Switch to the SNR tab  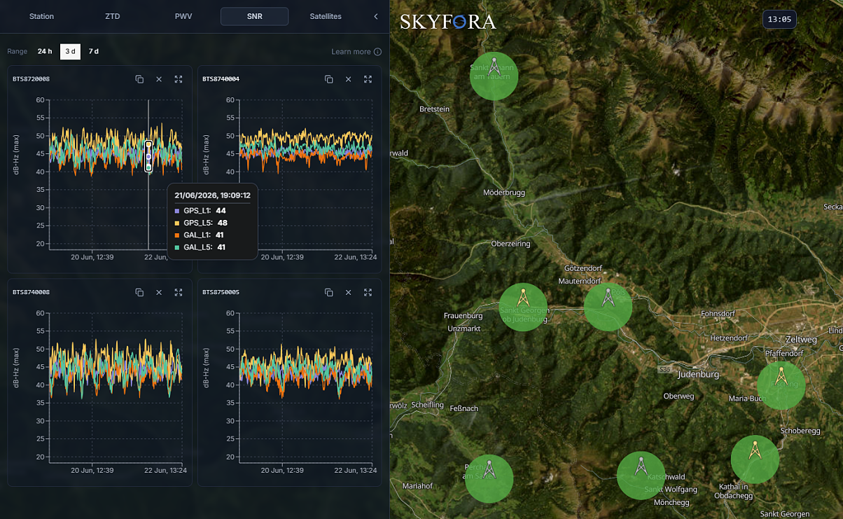tap(255, 16)
